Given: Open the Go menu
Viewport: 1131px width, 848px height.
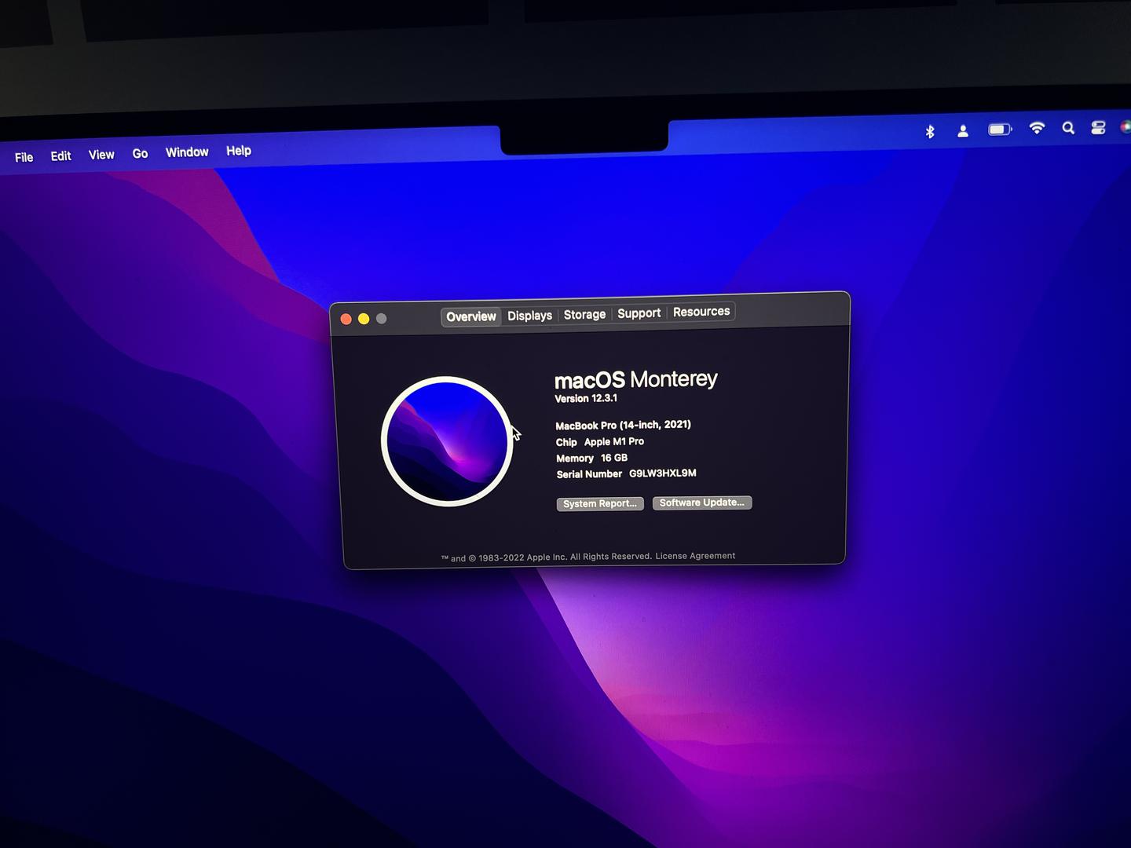Looking at the screenshot, I should tap(140, 154).
